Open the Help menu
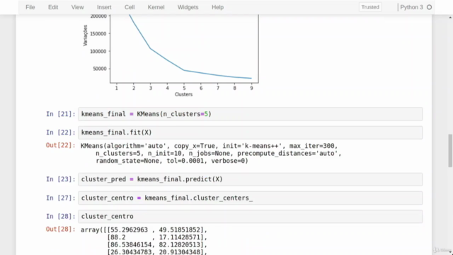The height and width of the screenshot is (255, 453). [217, 7]
